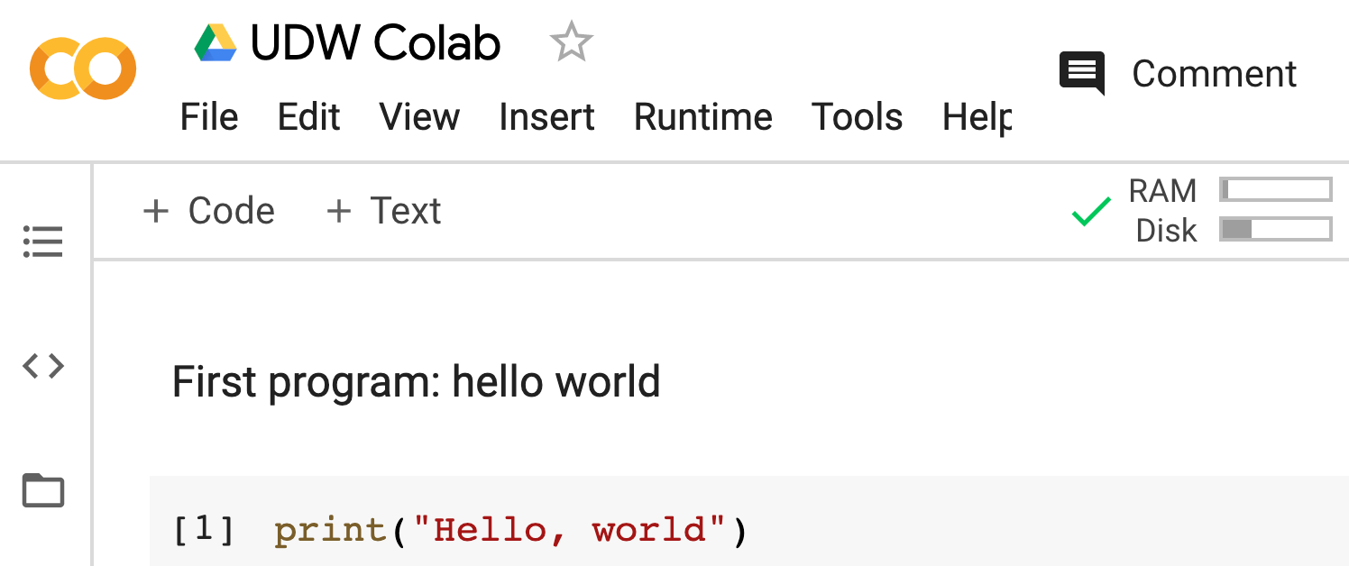The height and width of the screenshot is (566, 1349).
Task: Click the Google Drive icon beside title
Action: click(x=216, y=43)
